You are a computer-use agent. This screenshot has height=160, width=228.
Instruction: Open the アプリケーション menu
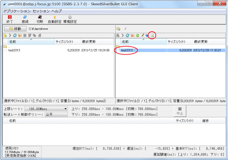tap(17, 11)
